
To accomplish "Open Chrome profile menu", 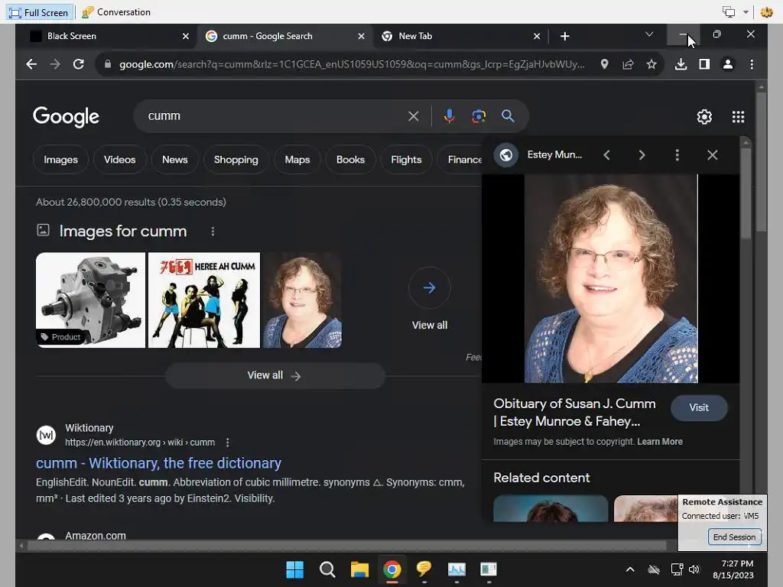I will 728,64.
